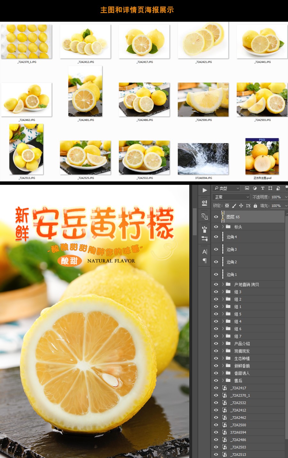Open the Clone Source panel icon
288x458 pixels.
[205, 216]
